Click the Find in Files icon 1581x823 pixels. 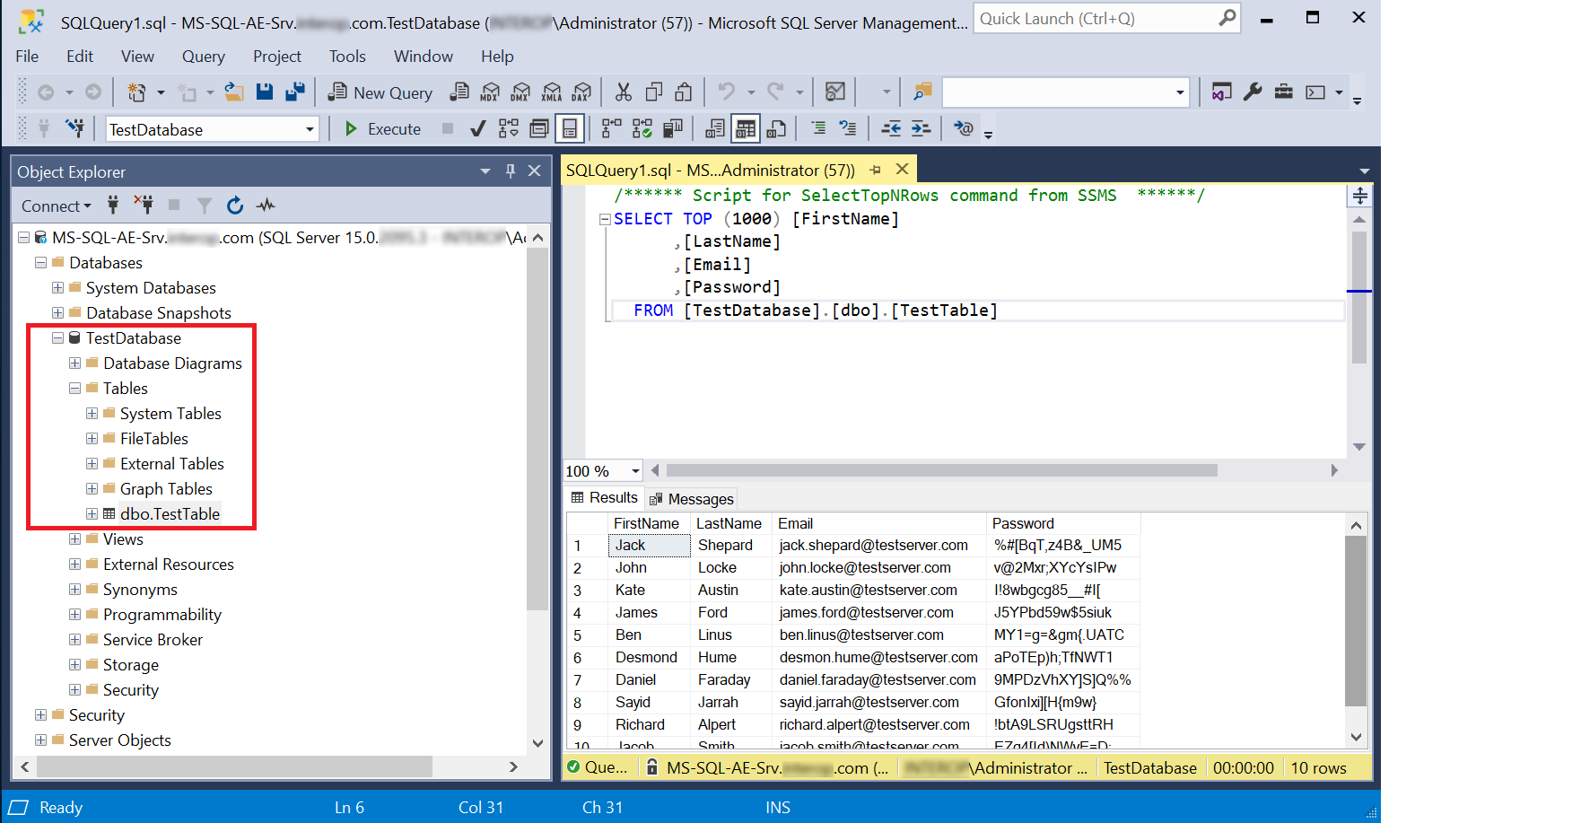pyautogui.click(x=922, y=92)
